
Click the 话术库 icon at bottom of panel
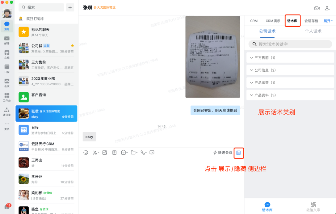tap(267, 207)
